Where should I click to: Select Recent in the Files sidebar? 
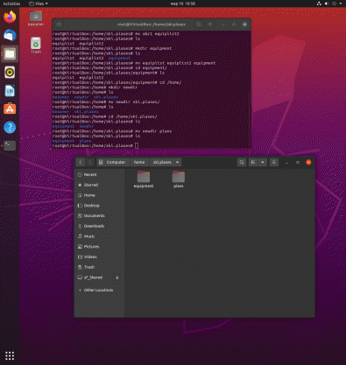point(99,175)
